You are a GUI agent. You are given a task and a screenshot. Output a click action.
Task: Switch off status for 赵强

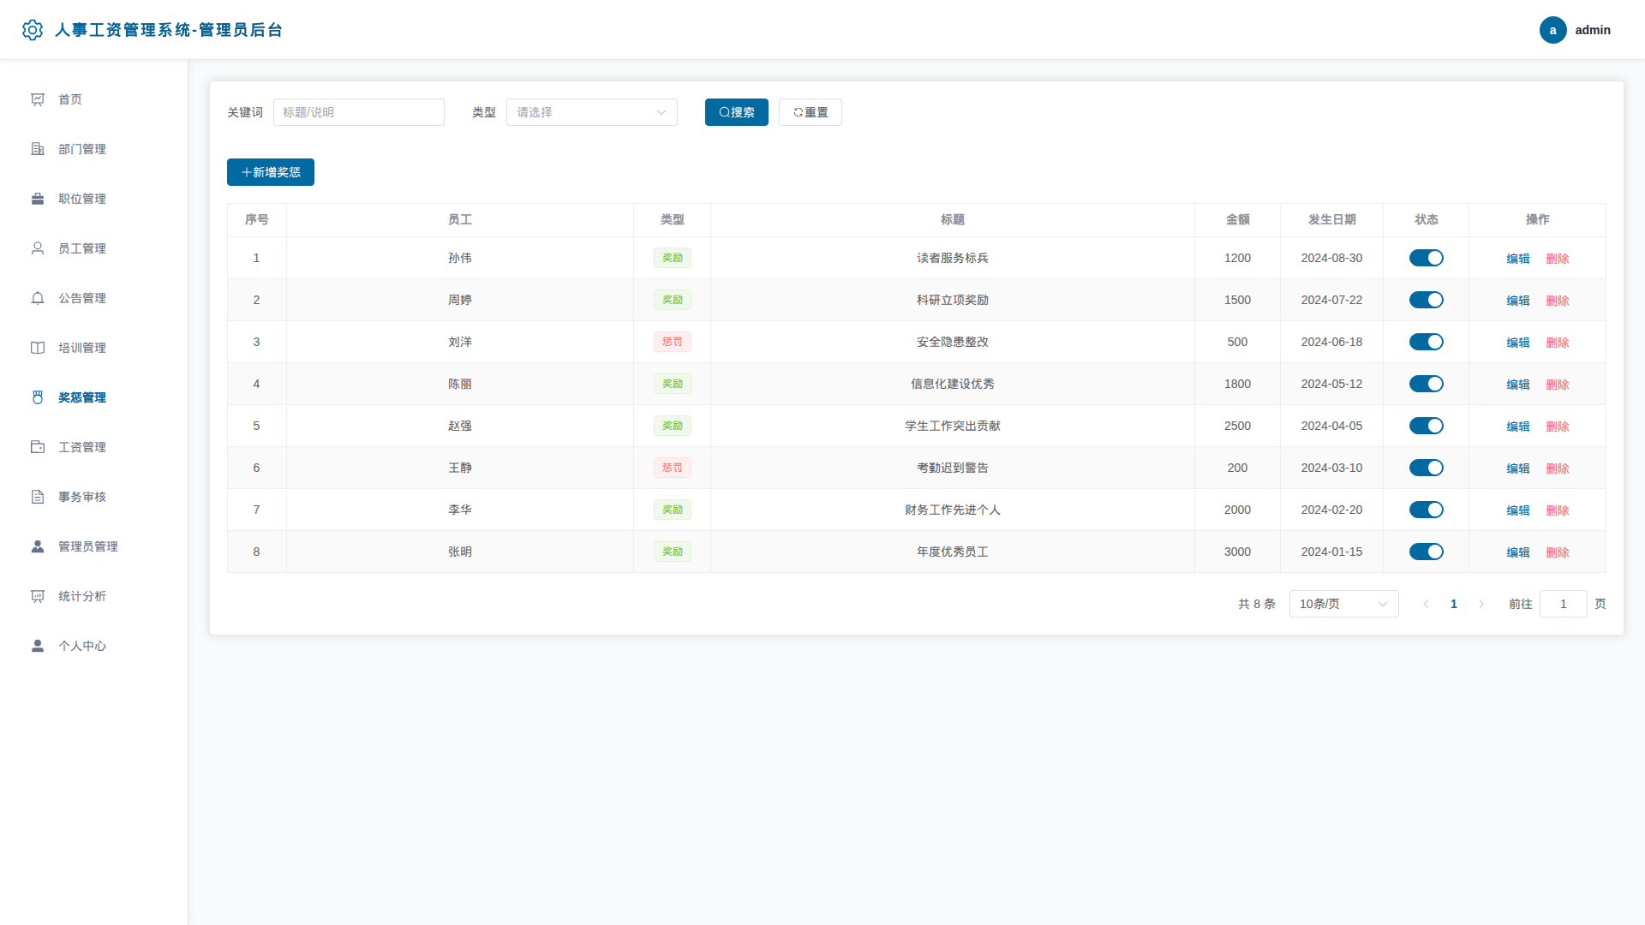point(1426,426)
